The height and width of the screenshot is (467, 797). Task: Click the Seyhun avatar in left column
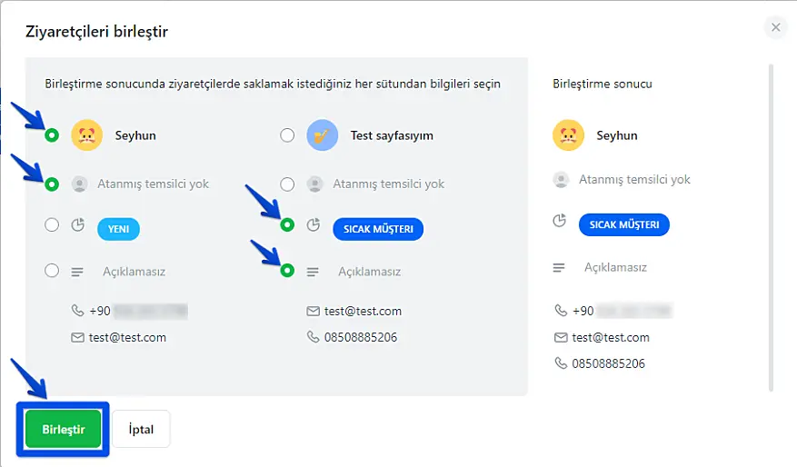coord(87,135)
